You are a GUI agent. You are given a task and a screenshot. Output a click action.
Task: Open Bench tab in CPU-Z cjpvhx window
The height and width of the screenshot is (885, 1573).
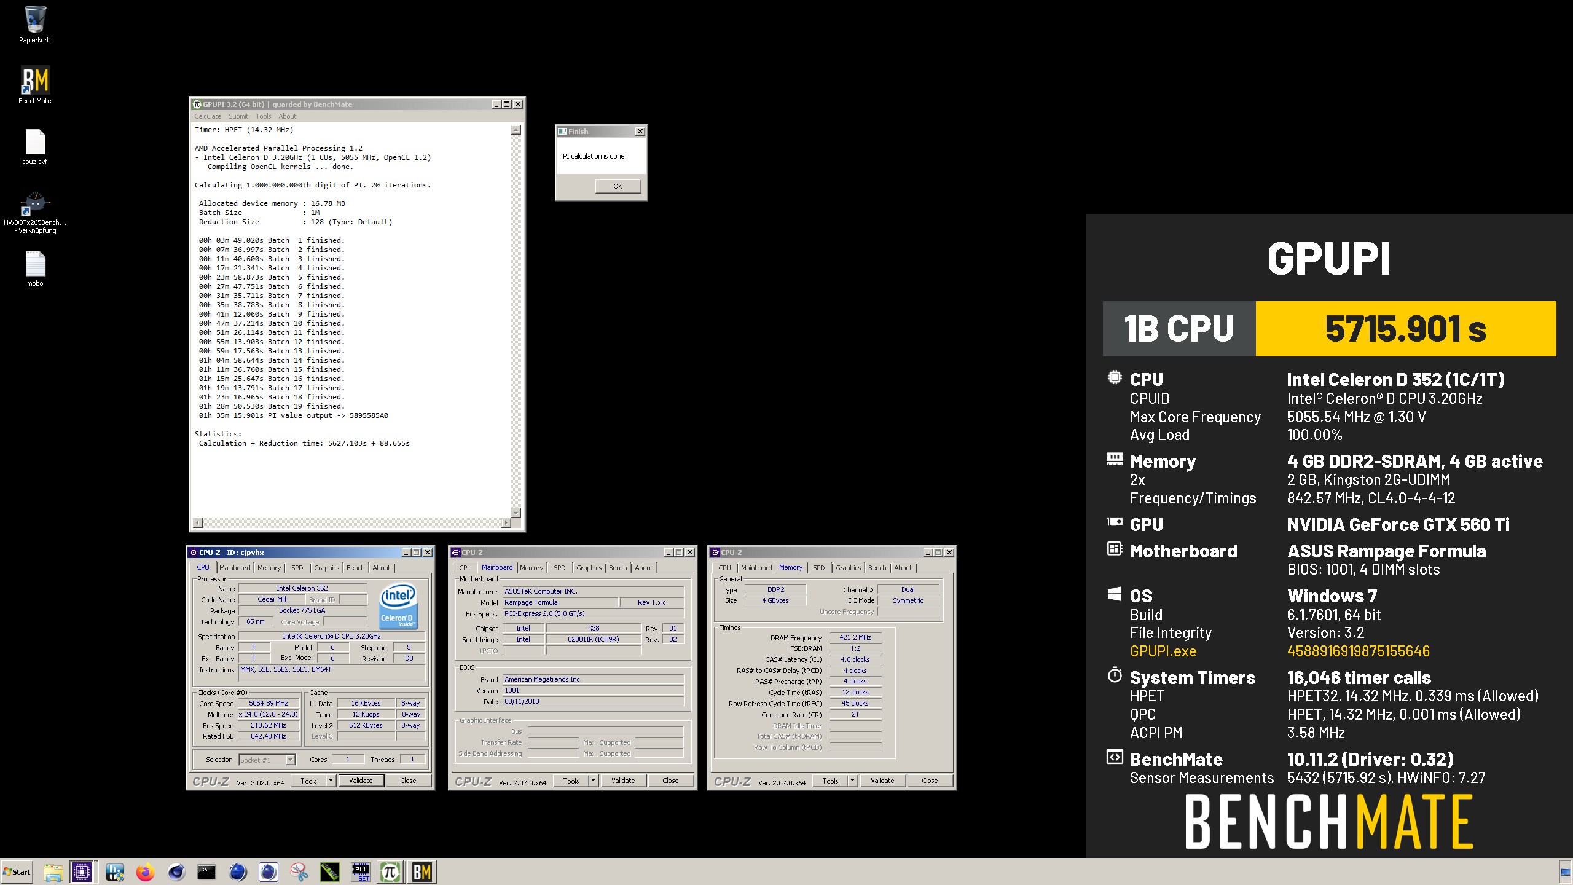tap(356, 568)
